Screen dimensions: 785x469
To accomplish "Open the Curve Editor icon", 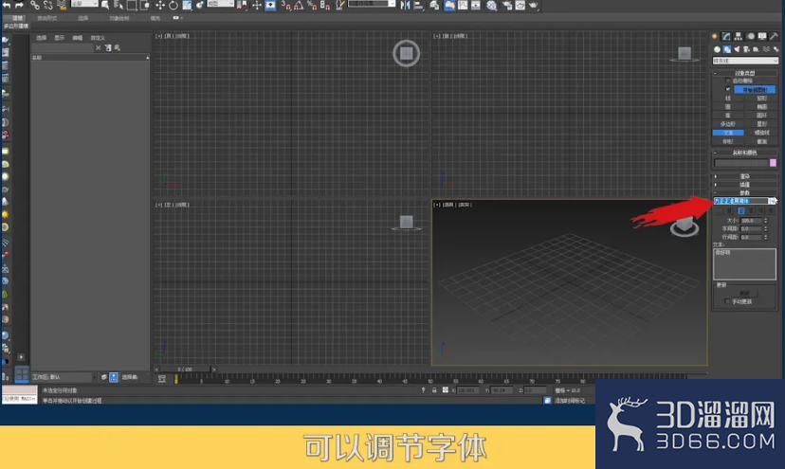I will pyautogui.click(x=463, y=5).
